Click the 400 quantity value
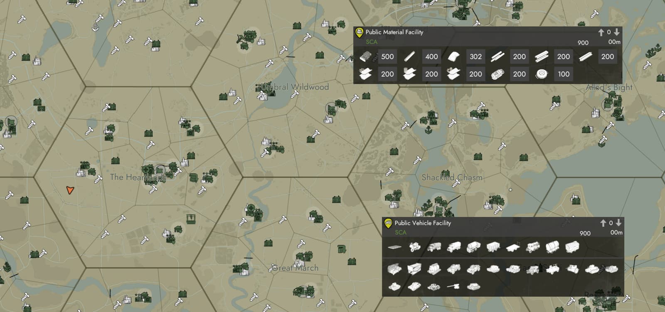 (x=431, y=57)
